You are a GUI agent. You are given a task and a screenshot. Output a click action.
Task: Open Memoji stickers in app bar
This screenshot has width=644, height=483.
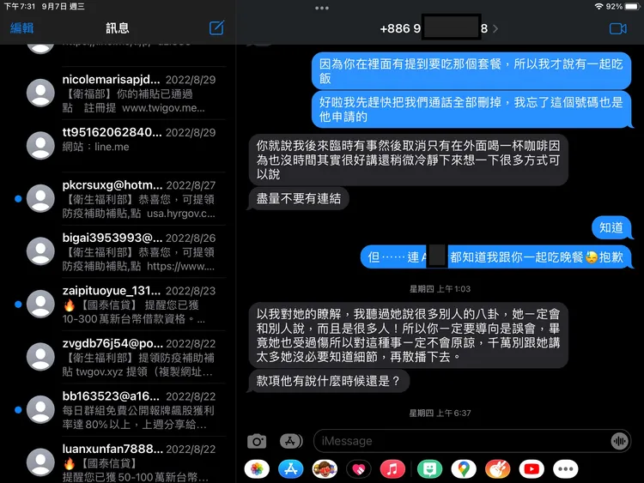click(x=325, y=469)
